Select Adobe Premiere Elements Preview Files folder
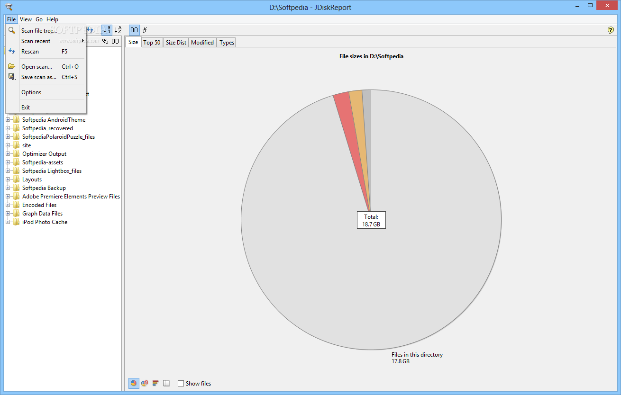 click(x=71, y=197)
